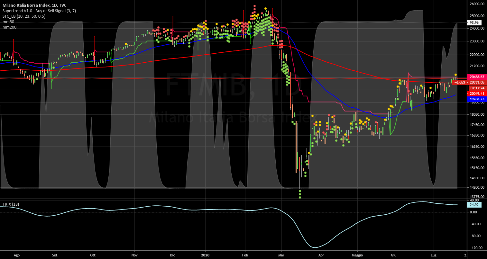Click the mm50 moving average legend
Viewport: 487px width, 259px height.
point(8,22)
